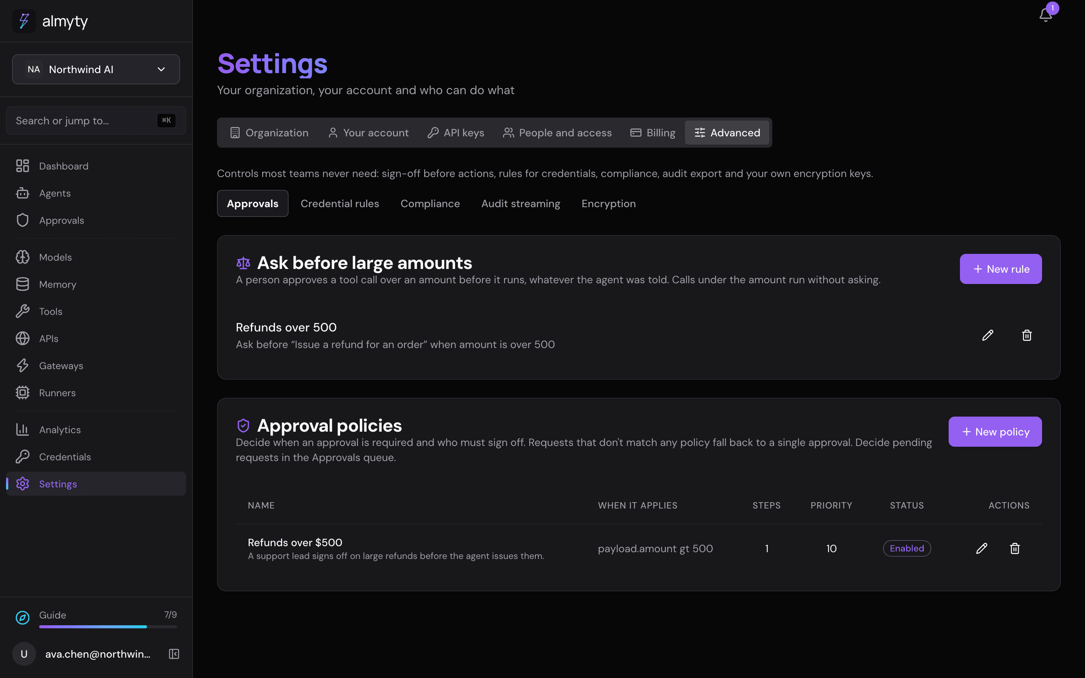Viewport: 1085px width, 678px height.
Task: Select Settings in the sidebar
Action: point(96,484)
